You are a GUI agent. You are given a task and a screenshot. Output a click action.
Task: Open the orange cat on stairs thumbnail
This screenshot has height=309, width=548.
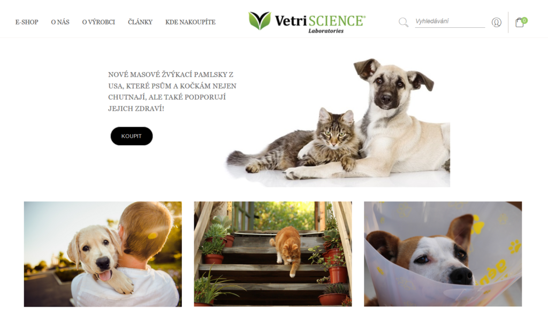[273, 254]
